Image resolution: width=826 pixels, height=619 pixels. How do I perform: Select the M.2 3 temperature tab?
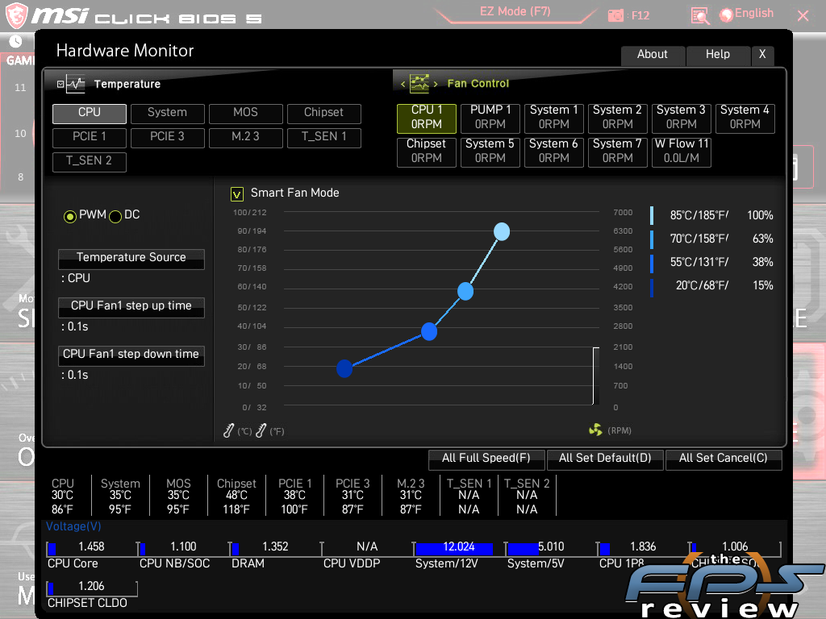point(246,137)
